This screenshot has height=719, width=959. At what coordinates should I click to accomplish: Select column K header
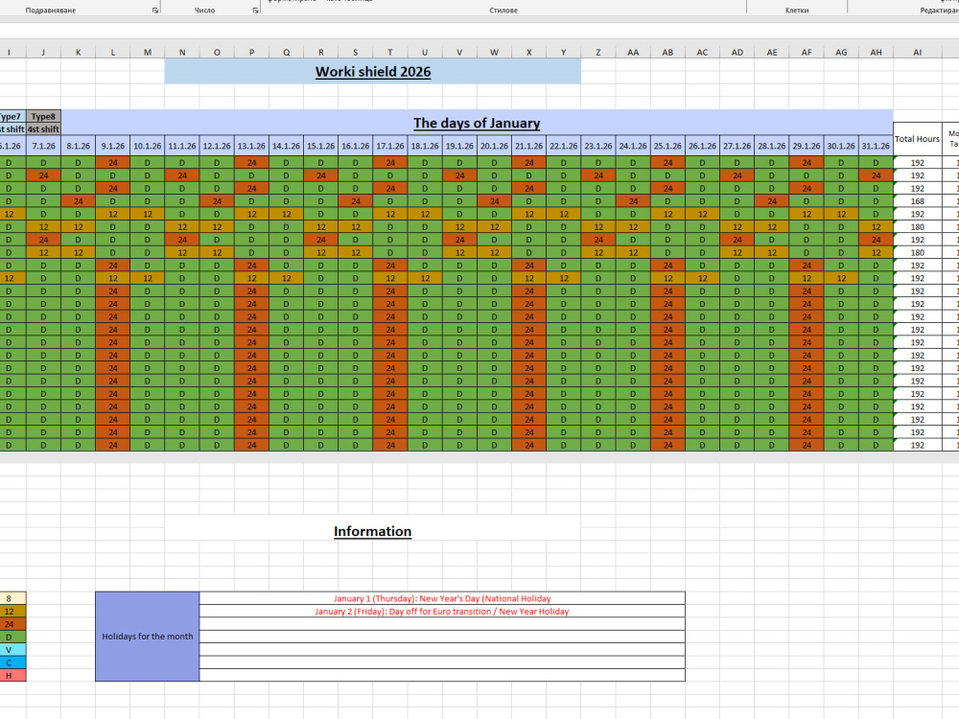(79, 53)
